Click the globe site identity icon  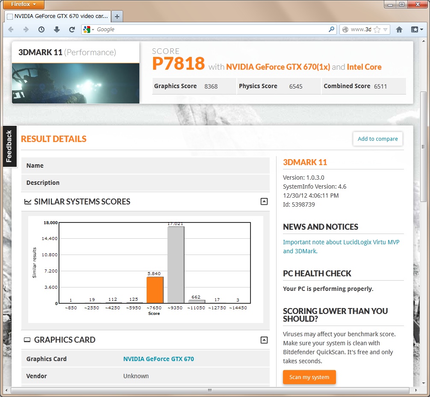coord(345,30)
